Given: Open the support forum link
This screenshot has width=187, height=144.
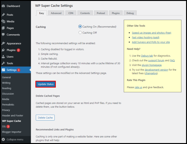Looking at the screenshot, I should tap(156, 60).
